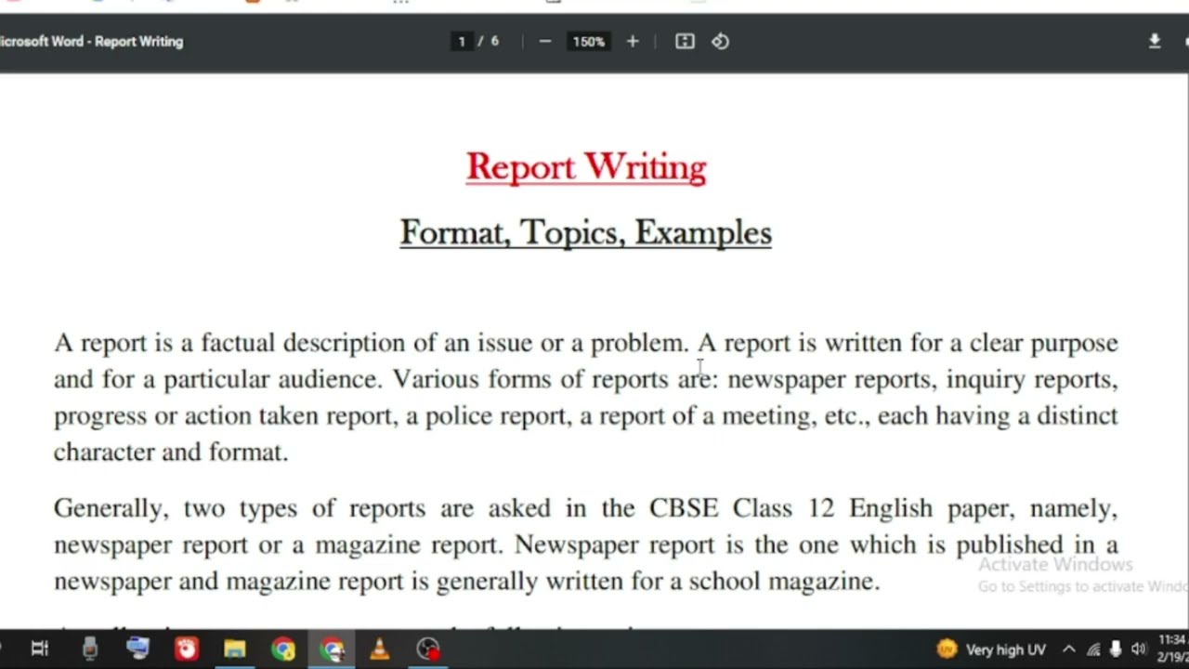Click the total page count '6'

(495, 41)
